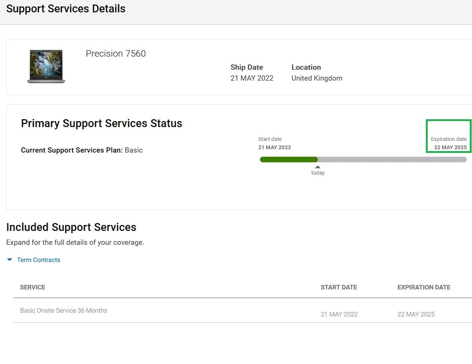Click the Current Support Services Plan: Basic text
The width and height of the screenshot is (472, 364).
point(82,150)
